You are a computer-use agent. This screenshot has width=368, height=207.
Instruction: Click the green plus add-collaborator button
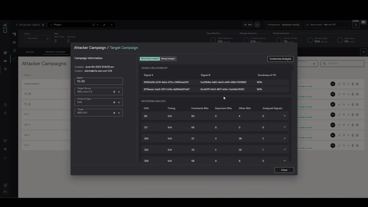click(257, 25)
